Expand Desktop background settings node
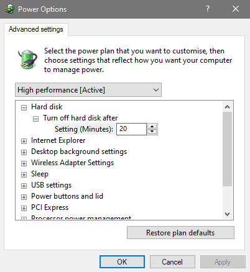Viewport: 250px width, 272px height. pyautogui.click(x=24, y=152)
